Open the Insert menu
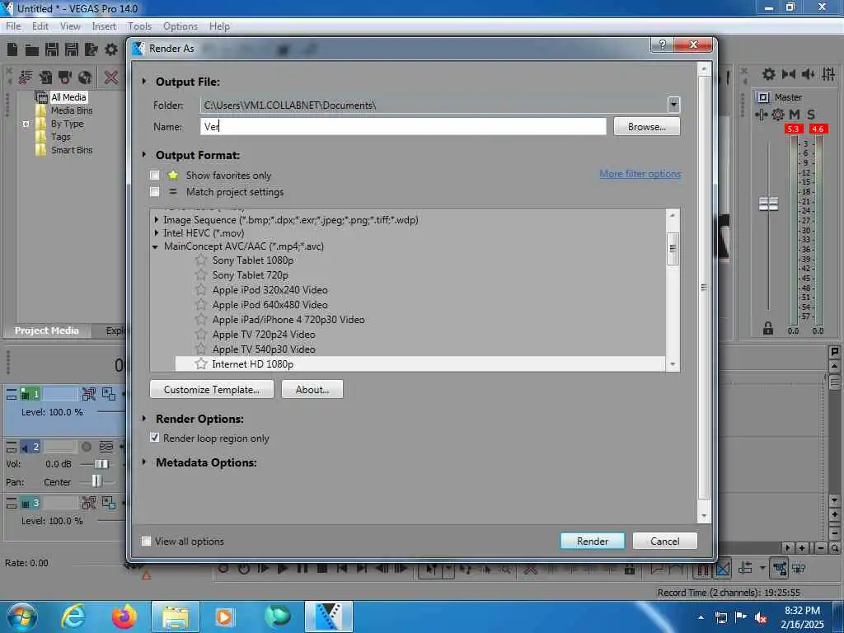 (x=104, y=26)
